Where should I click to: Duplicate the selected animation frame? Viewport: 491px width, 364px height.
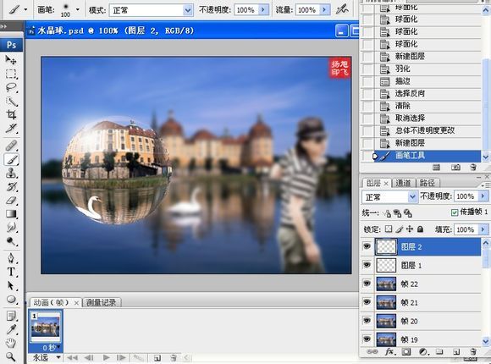pyautogui.click(x=157, y=358)
